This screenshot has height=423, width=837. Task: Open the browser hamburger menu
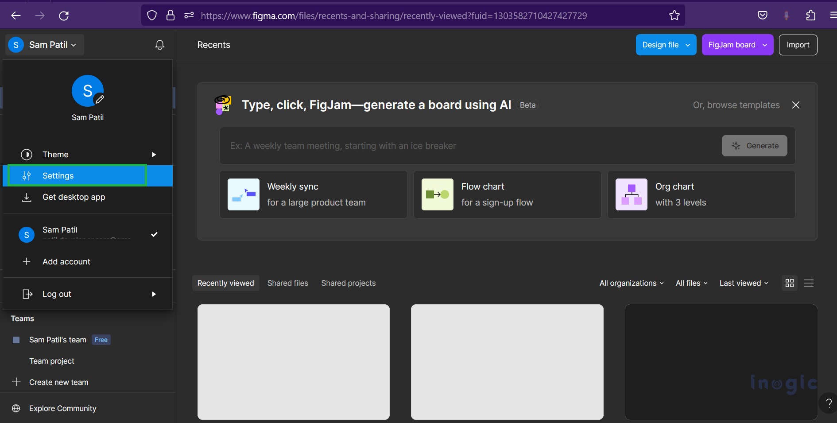[833, 16]
